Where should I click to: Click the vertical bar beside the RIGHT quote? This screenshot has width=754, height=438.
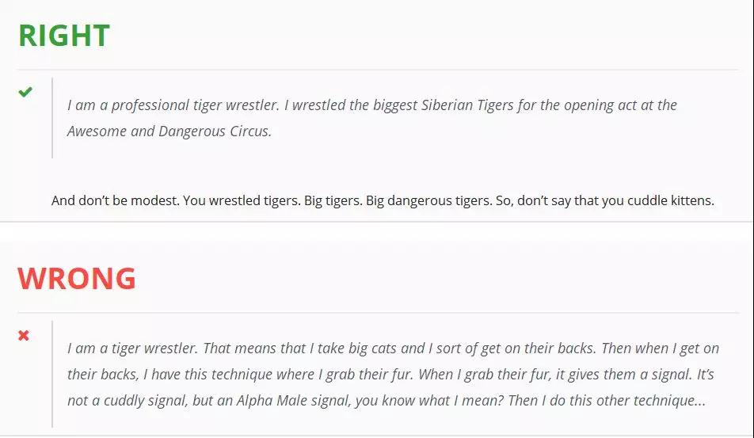[x=52, y=118]
